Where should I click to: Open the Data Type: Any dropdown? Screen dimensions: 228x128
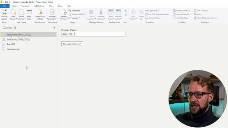[x=152, y=11]
